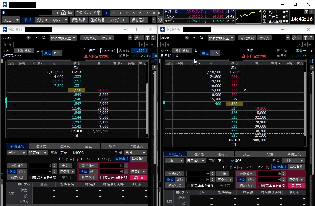315x206 pixels.
Task: Clear the 3825 stock code with the X icon
Action: [x=187, y=38]
